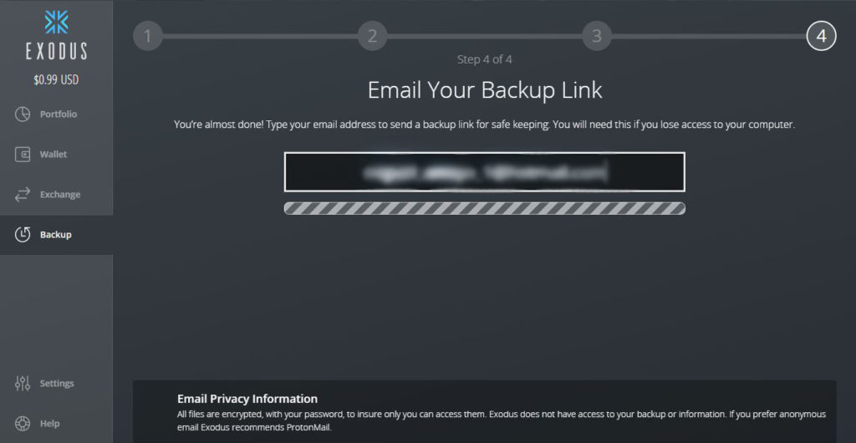856x443 pixels.
Task: Select the Backup text label
Action: [56, 235]
